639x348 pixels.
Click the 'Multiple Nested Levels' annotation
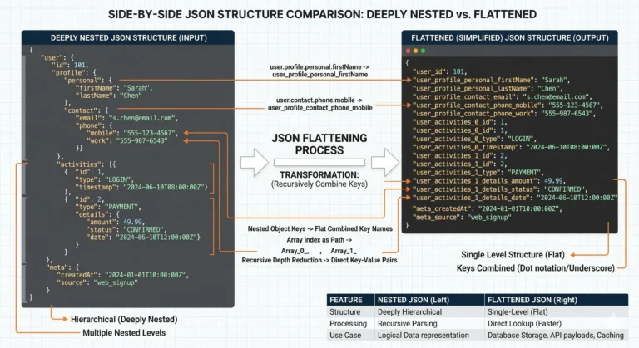pyautogui.click(x=124, y=333)
